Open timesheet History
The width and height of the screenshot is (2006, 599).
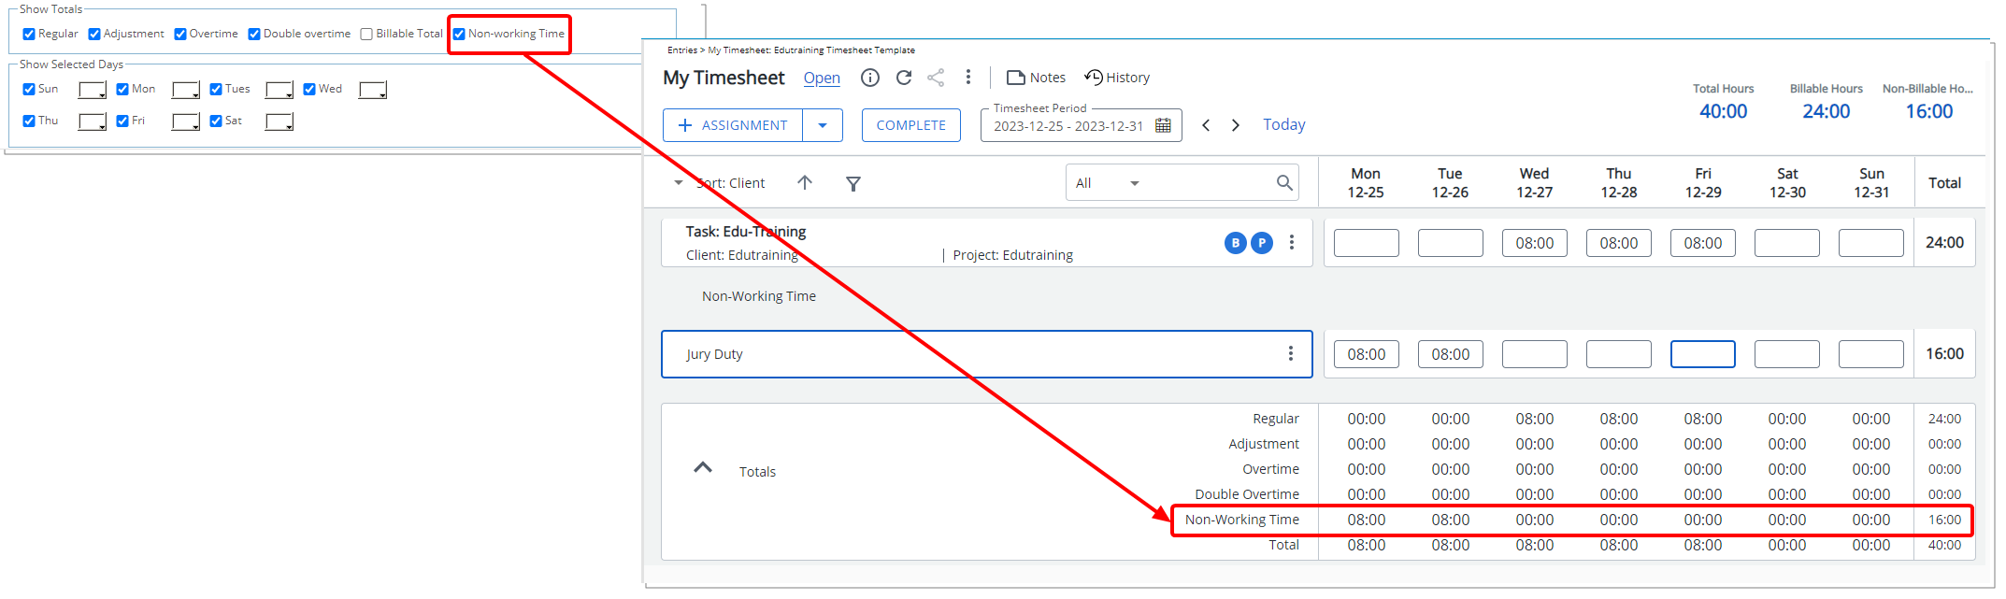click(x=1117, y=78)
